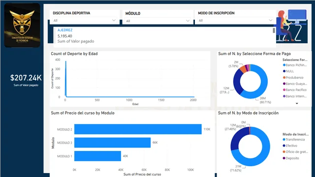
Task: Click the Sum of N. by Modo de Inscripción title
Action: (248, 113)
